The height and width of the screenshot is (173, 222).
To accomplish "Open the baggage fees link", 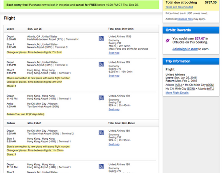I will (x=185, y=19).
